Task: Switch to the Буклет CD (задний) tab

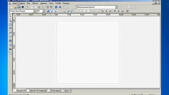Action: [37, 91]
